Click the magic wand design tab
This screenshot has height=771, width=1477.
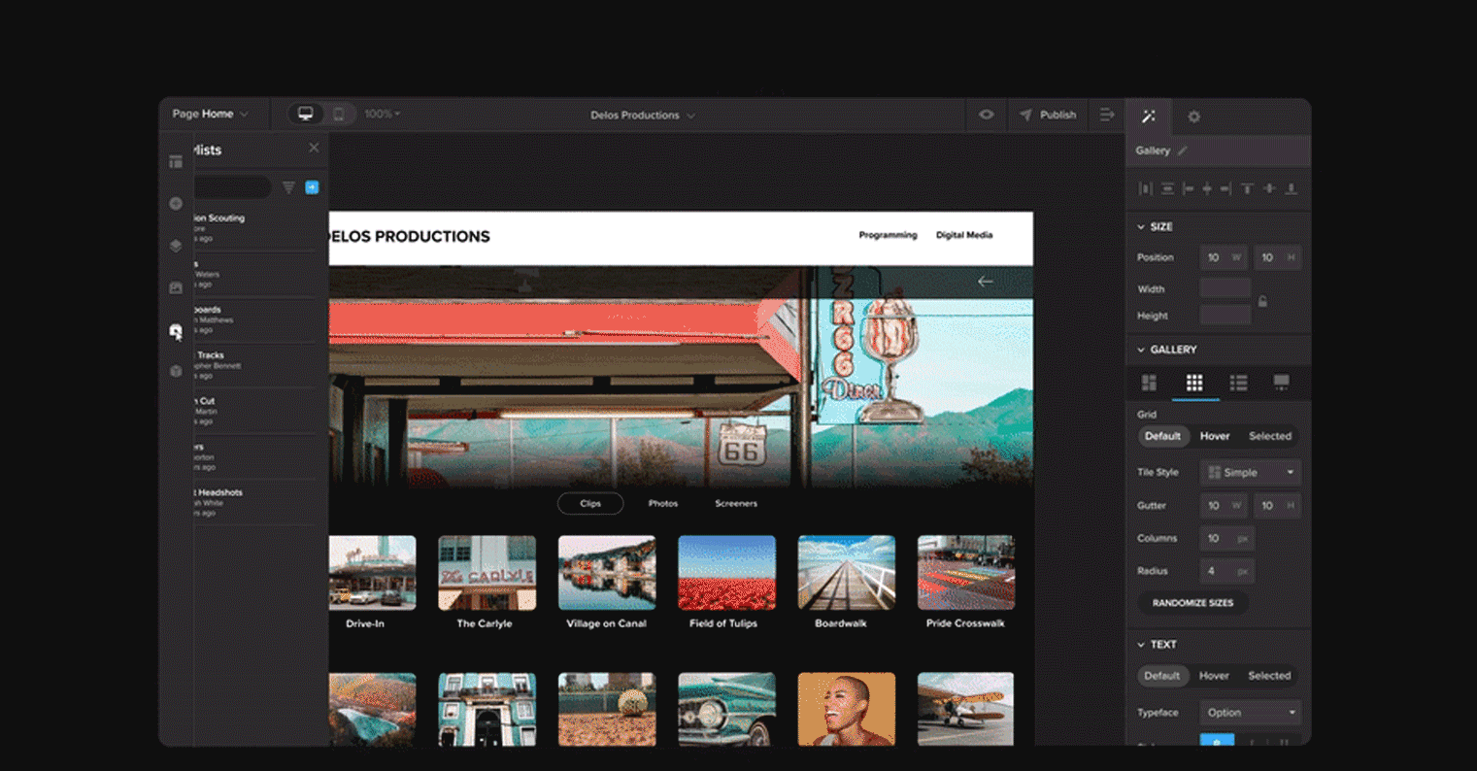click(1148, 115)
